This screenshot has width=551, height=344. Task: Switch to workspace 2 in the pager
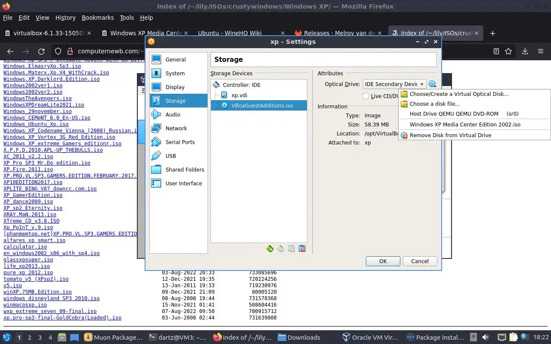[x=29, y=338]
